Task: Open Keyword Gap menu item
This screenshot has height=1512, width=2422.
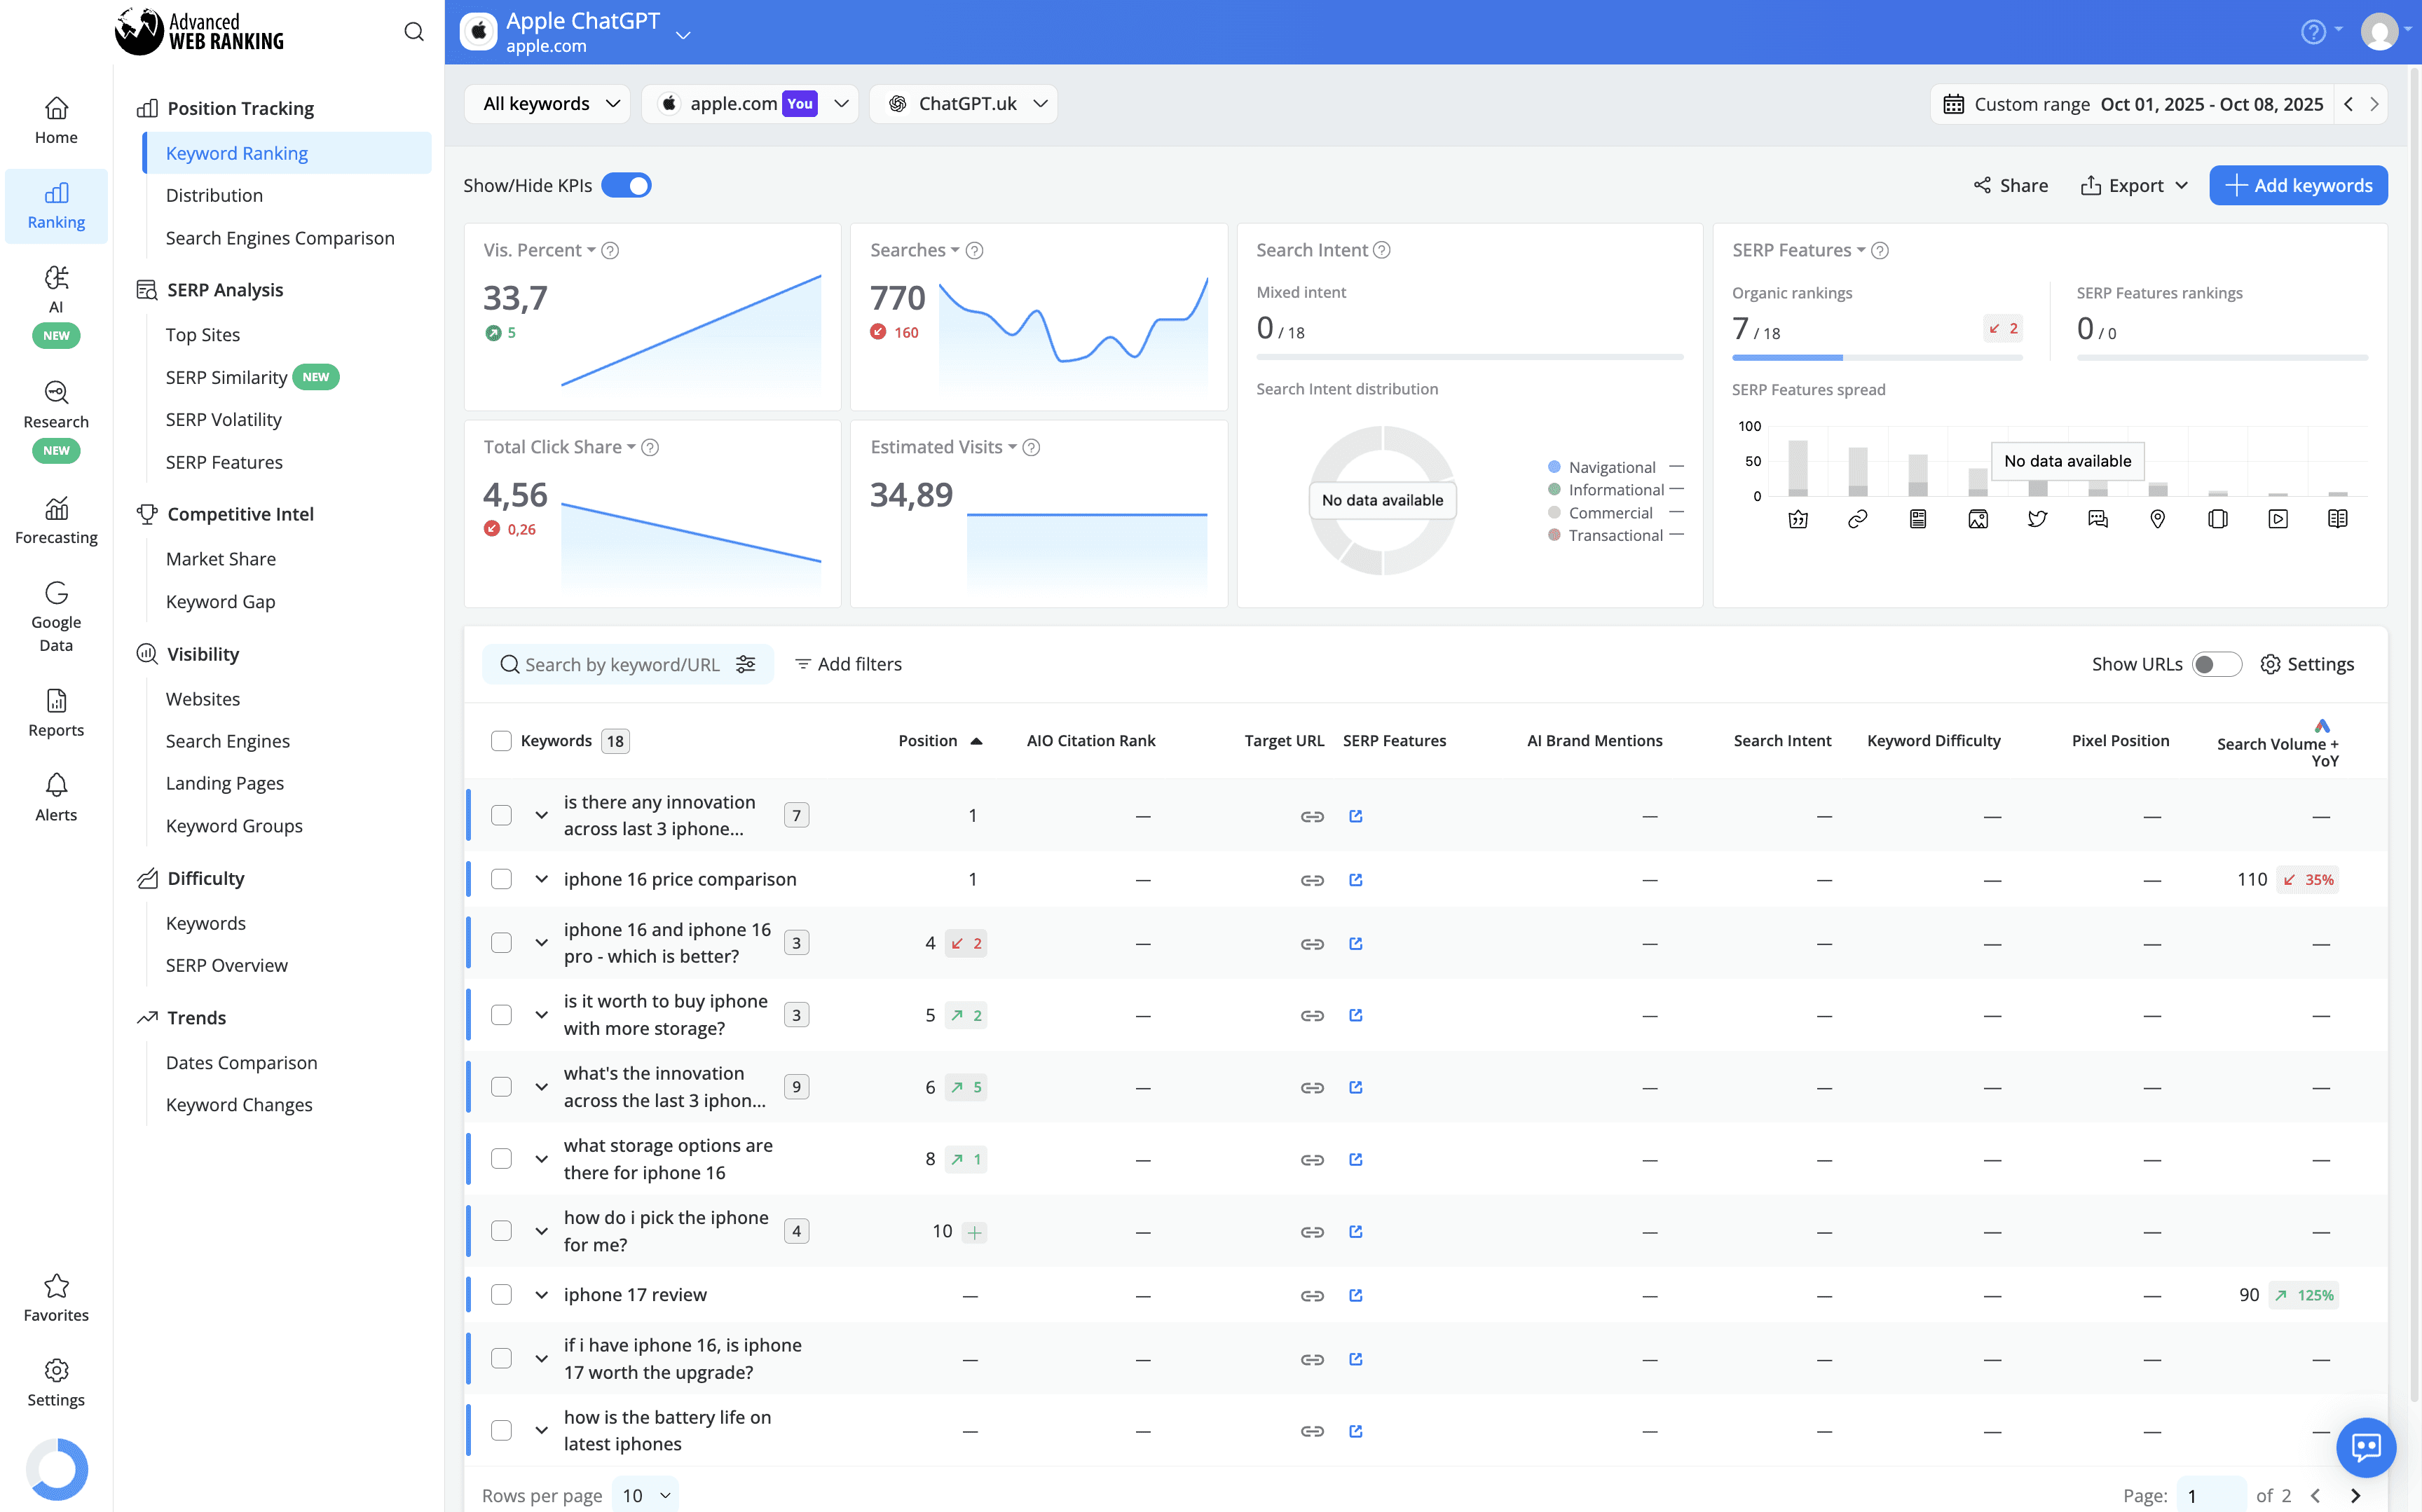Action: (x=221, y=602)
